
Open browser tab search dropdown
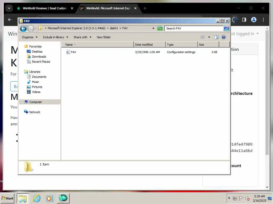pos(9,8)
